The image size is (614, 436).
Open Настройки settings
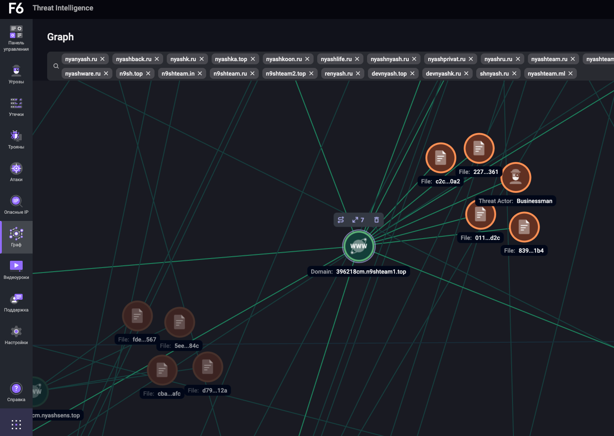16,335
